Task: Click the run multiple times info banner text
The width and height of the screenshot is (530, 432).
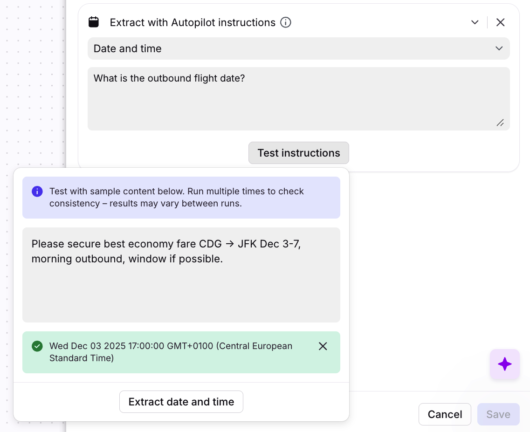Action: [x=176, y=198]
